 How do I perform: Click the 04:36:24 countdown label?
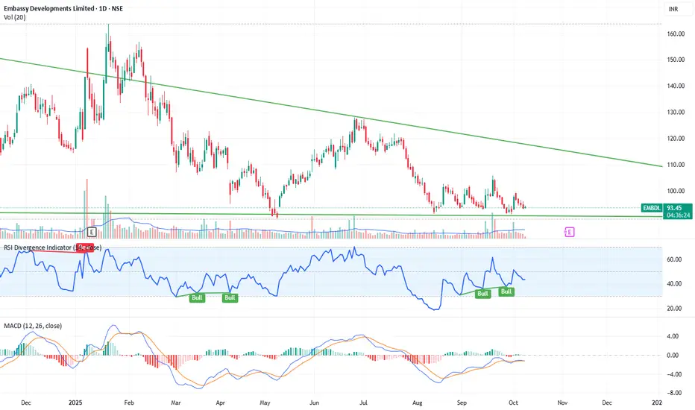[679, 215]
